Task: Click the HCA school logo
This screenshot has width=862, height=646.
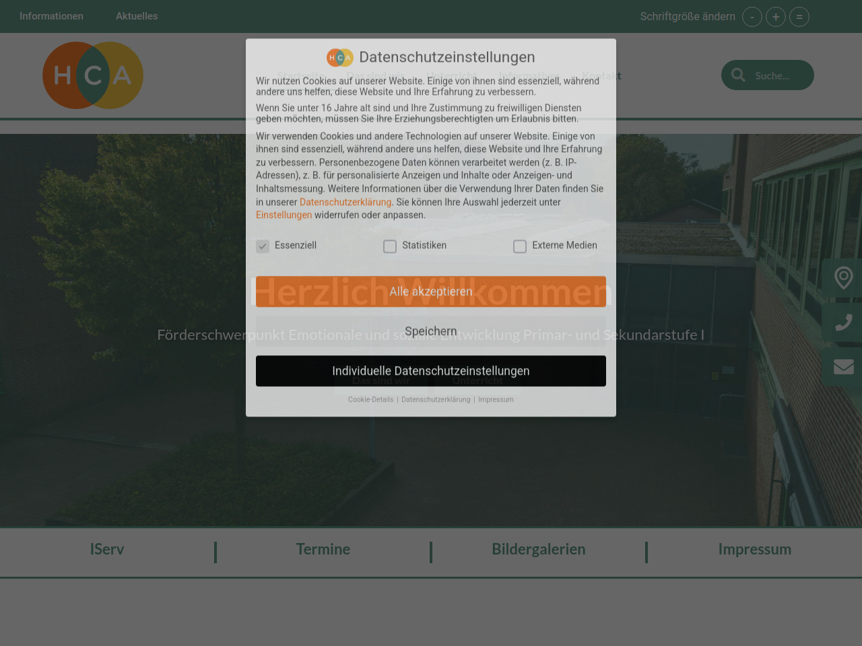Action: point(93,75)
